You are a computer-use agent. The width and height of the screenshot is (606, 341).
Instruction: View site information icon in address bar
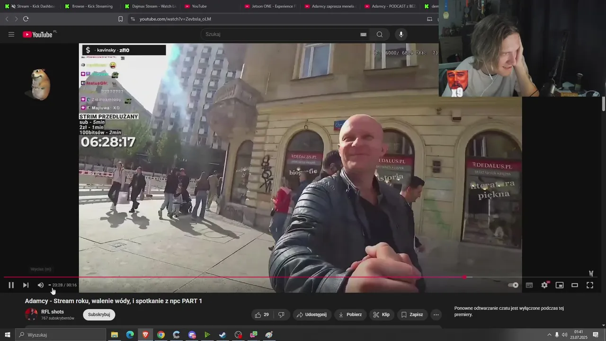133,19
